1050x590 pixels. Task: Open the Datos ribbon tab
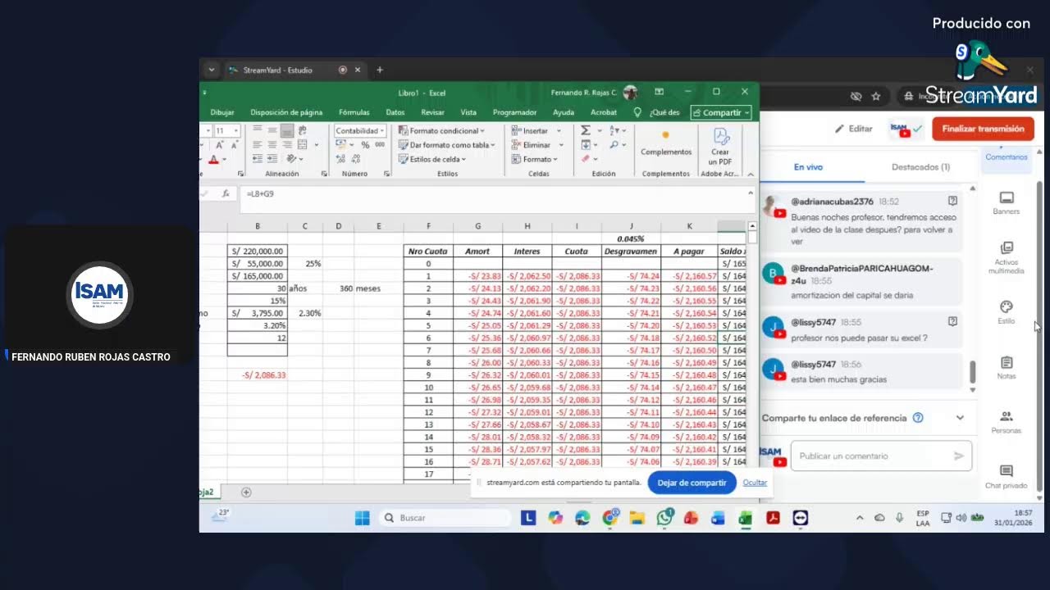[395, 112]
